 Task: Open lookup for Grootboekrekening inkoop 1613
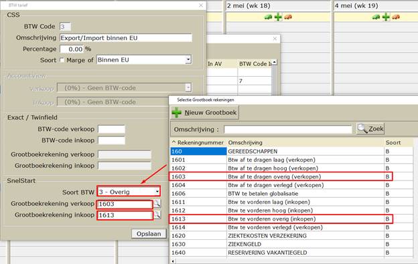click(157, 215)
